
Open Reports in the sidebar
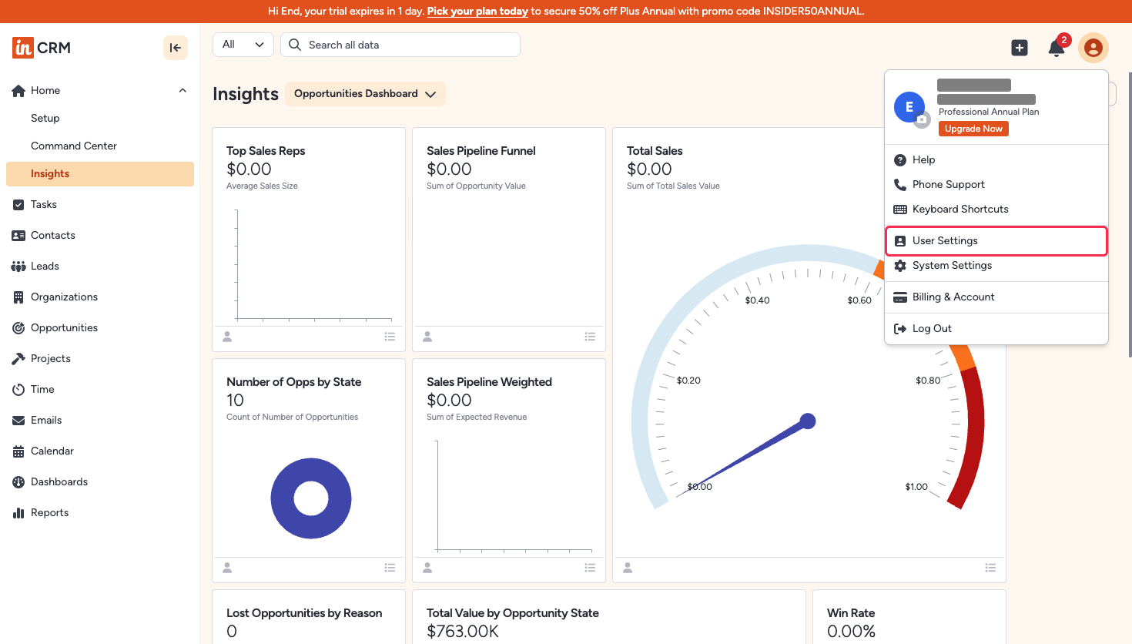click(x=49, y=513)
